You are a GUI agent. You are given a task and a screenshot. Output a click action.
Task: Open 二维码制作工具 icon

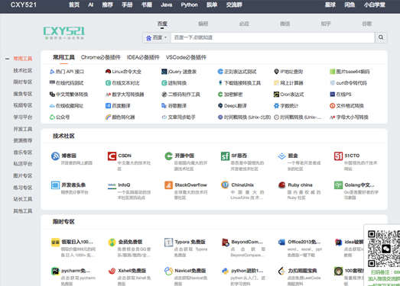[164, 95]
